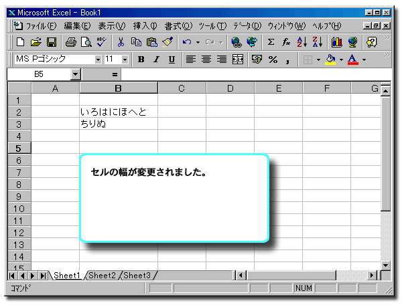Viewport: 402px width, 305px height.
Task: Open the 書式(O) menu
Action: click(x=178, y=25)
